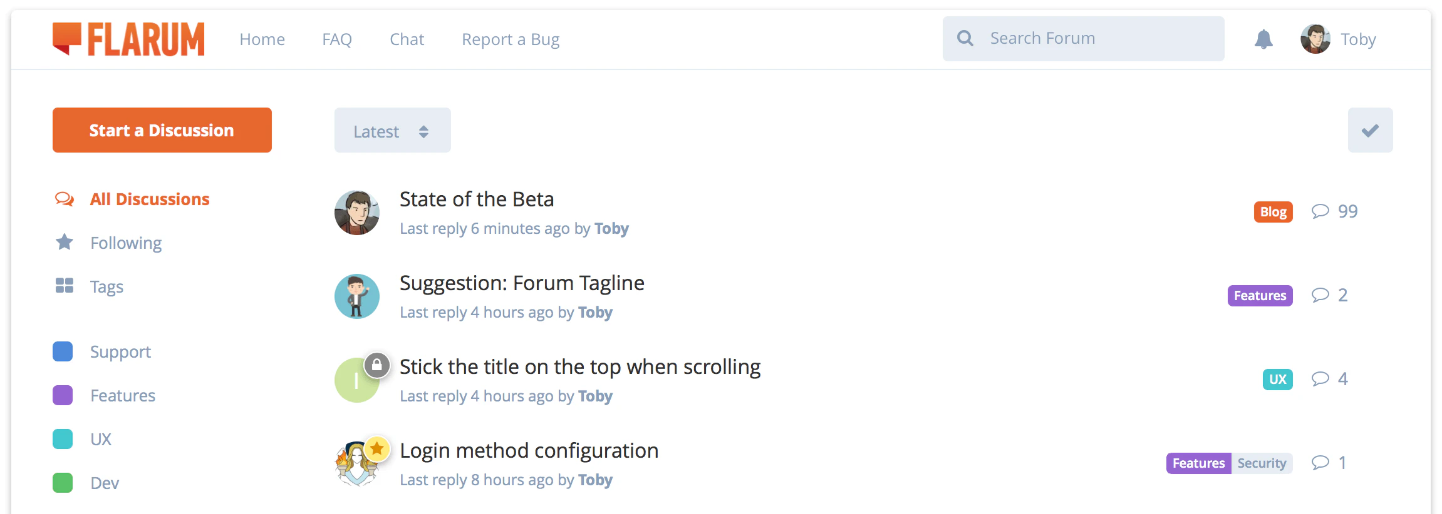Click the star badge on Login method discussion
The width and height of the screenshot is (1442, 514).
[377, 448]
